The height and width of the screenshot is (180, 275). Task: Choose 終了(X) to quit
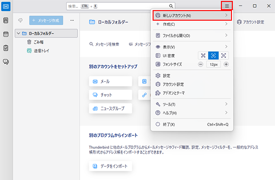[x=192, y=124]
